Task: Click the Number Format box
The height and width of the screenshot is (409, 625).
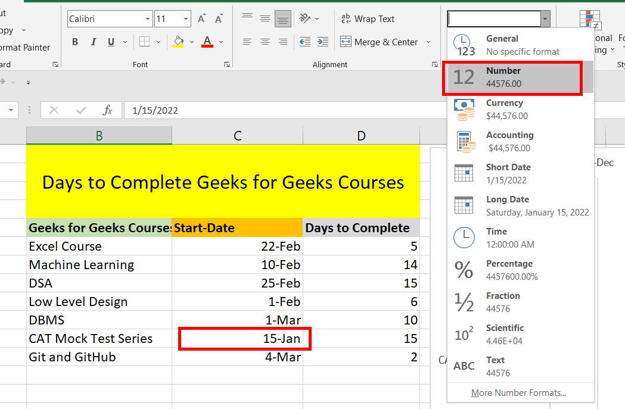Action: [x=495, y=18]
